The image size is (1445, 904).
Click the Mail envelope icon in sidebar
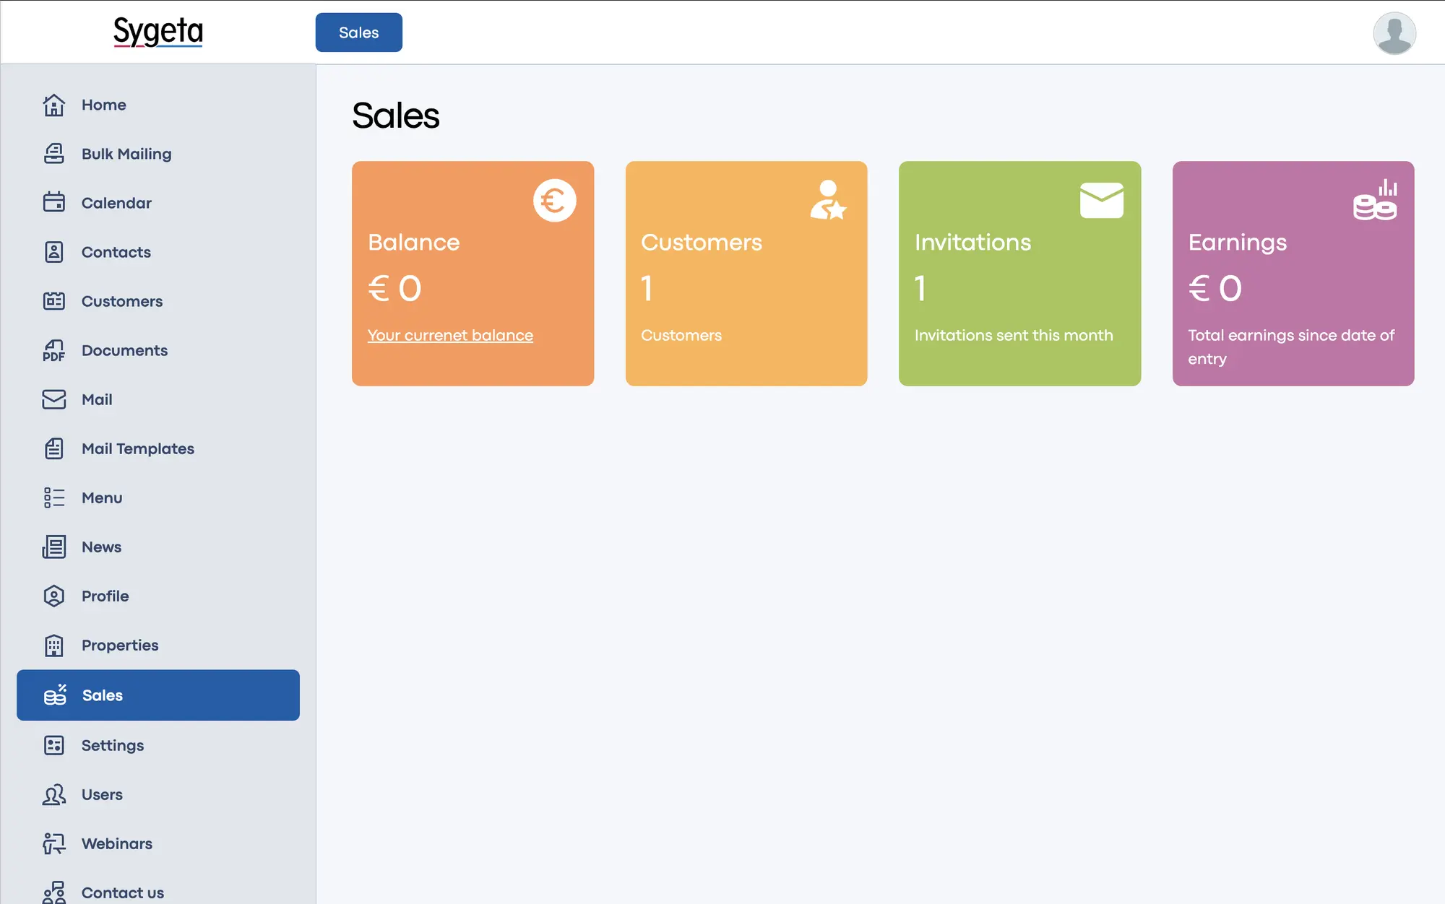tap(54, 399)
